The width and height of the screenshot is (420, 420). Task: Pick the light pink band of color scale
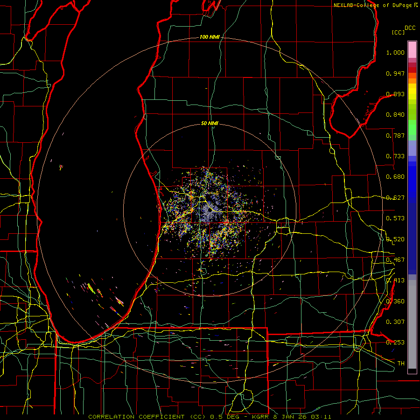pyautogui.click(x=412, y=49)
